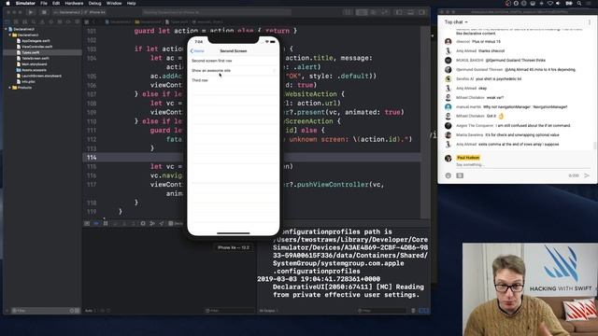
Task: Open TableScreen.swift in navigator
Action: tap(35, 58)
